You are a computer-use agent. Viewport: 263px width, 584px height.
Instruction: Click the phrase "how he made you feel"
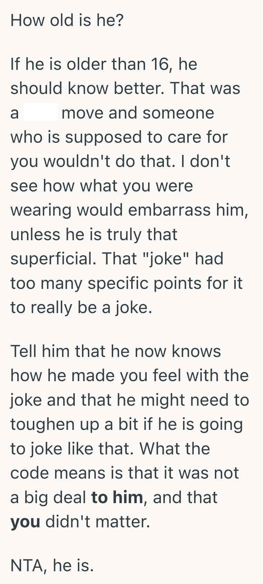(94, 376)
